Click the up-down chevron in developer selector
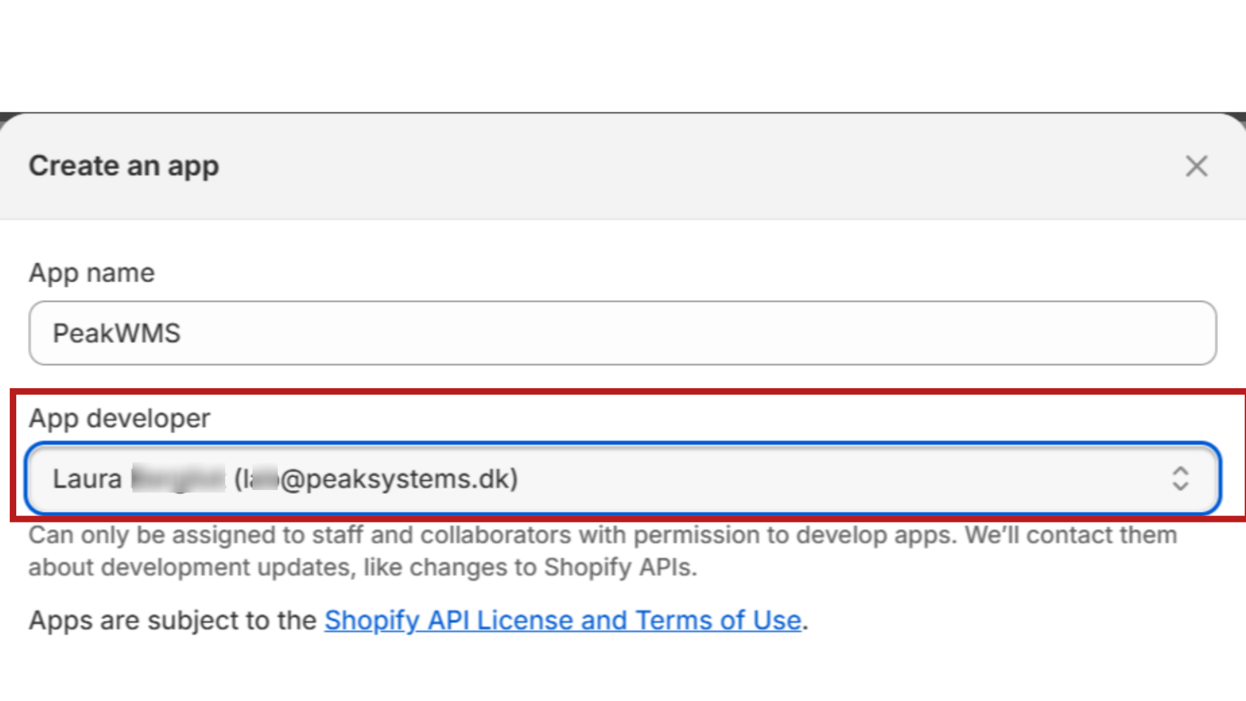This screenshot has width=1246, height=701. [x=1180, y=479]
